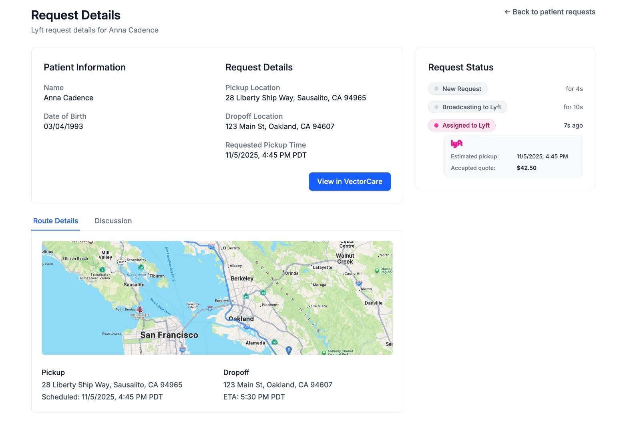Screen dimensions: 619x432
Task: Click the blue parking P marker
Action: 288,350
